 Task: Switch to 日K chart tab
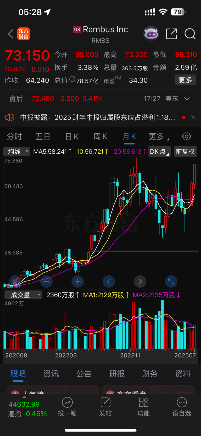tap(72, 136)
